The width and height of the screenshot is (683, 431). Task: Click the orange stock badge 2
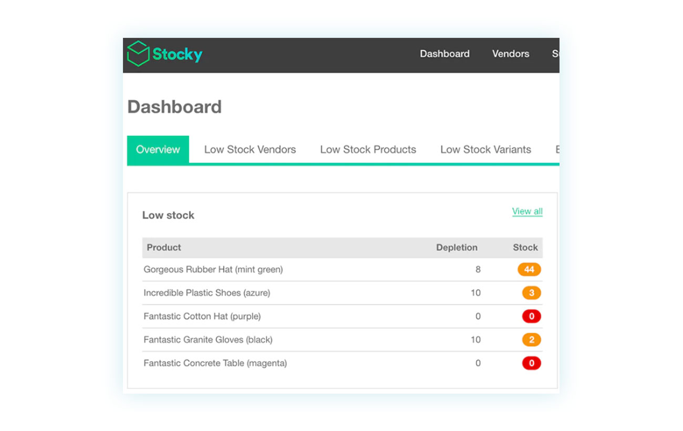pos(531,340)
